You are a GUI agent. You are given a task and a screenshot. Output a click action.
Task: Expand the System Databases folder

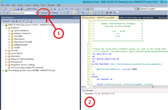pyautogui.click(x=9, y=31)
